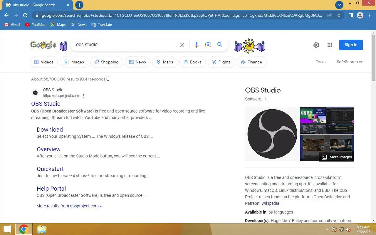Open the Action Center flag icon
Viewport: 376px width, 235px height.
coord(334,229)
